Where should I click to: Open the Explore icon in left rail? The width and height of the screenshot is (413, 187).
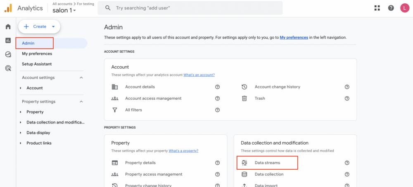[8, 54]
